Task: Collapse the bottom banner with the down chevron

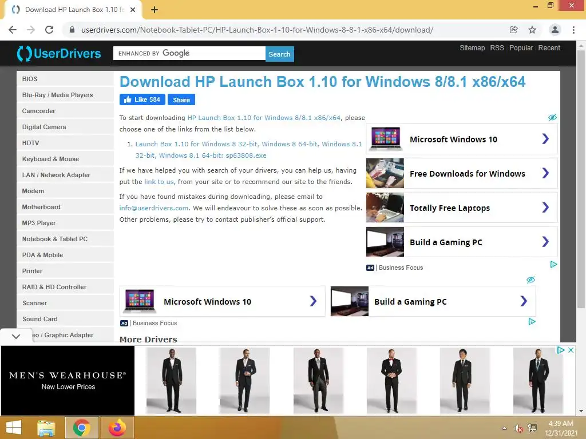Action: (x=15, y=336)
